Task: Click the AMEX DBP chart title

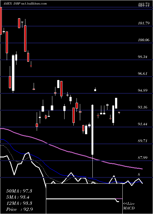Action: point(25,4)
